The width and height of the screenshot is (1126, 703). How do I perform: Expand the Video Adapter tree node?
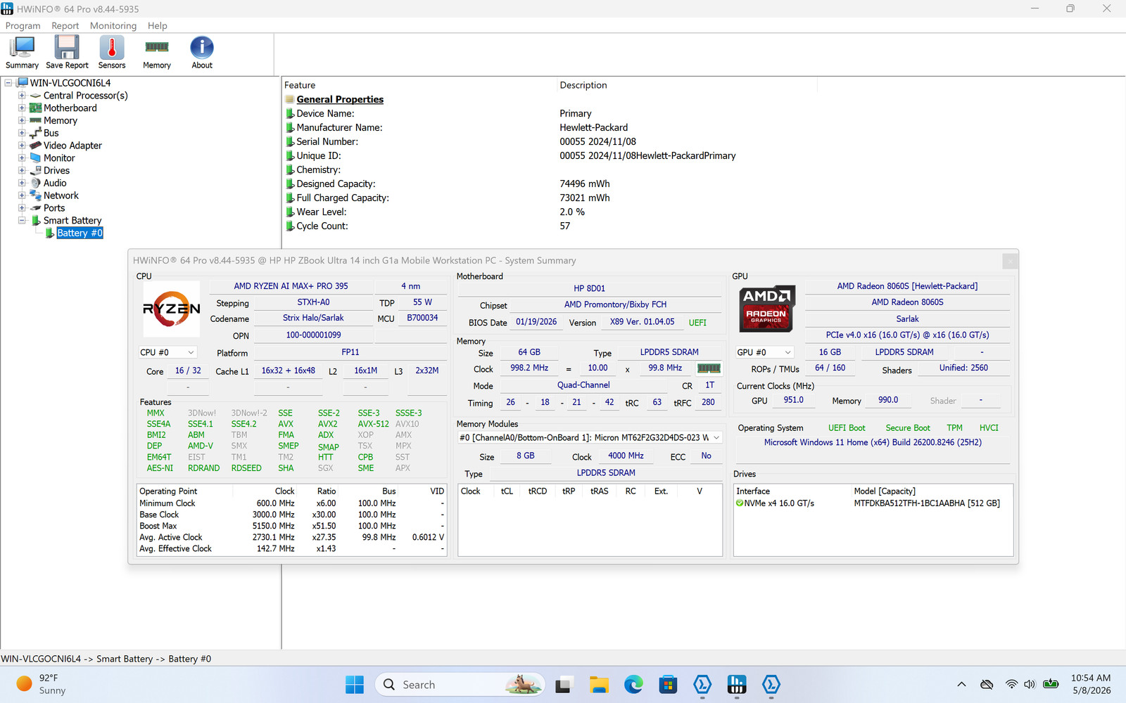[x=22, y=146]
